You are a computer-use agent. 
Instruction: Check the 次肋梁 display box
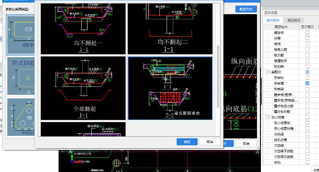click(307, 145)
